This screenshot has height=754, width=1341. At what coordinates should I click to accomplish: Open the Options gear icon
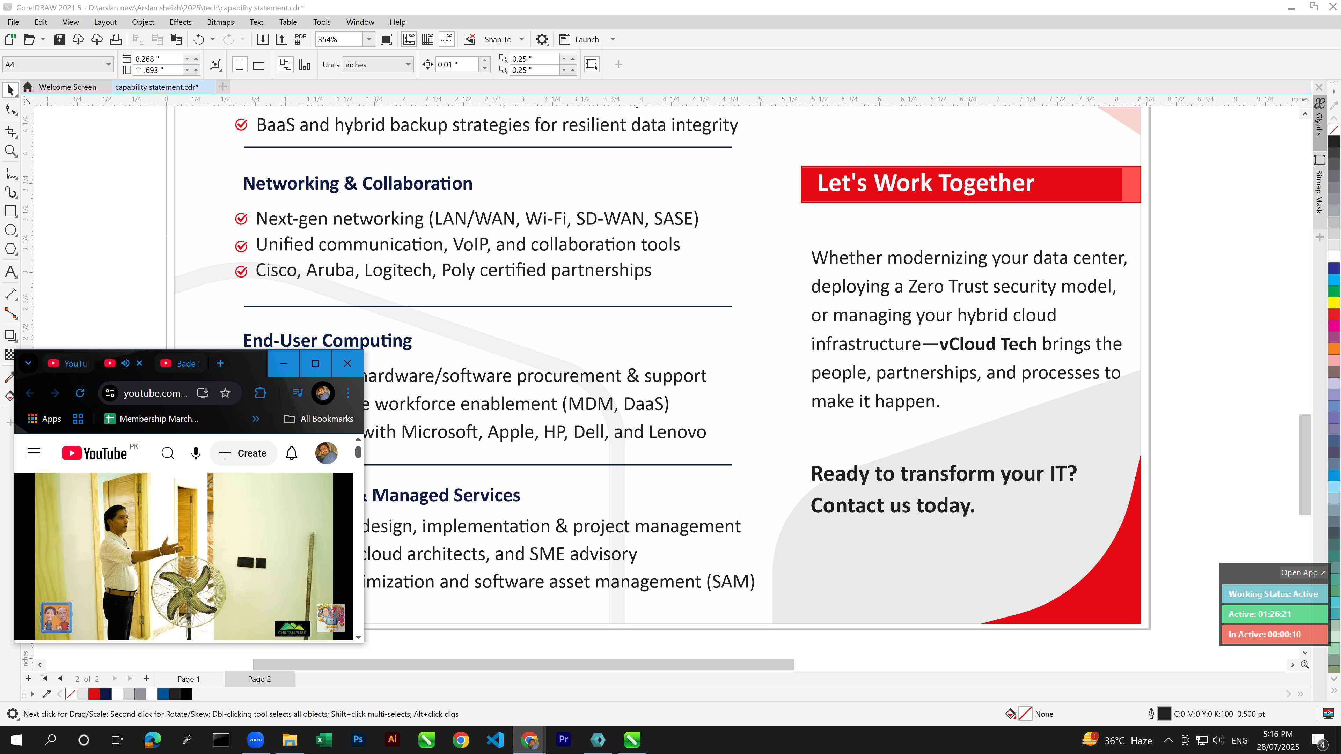(x=542, y=39)
